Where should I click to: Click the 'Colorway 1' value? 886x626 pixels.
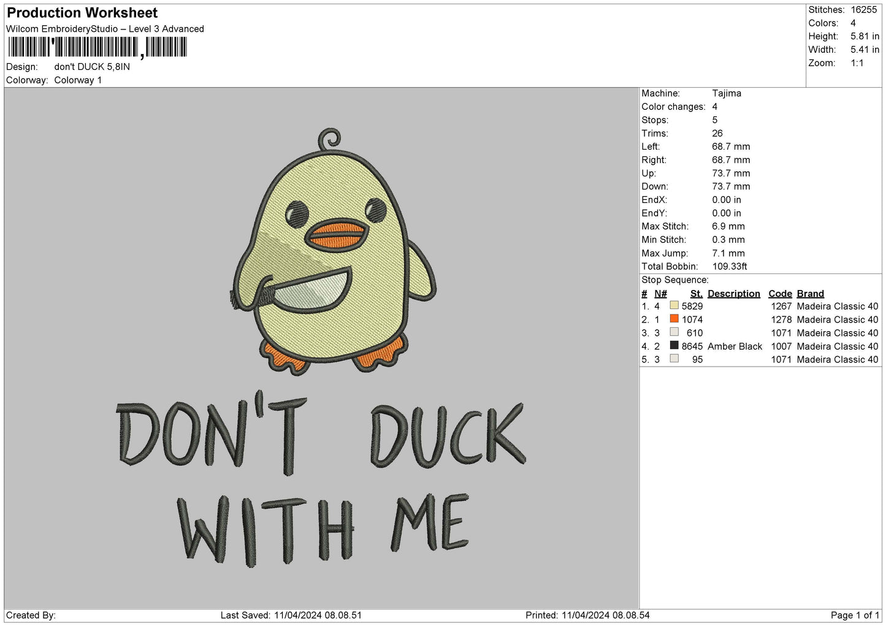78,80
